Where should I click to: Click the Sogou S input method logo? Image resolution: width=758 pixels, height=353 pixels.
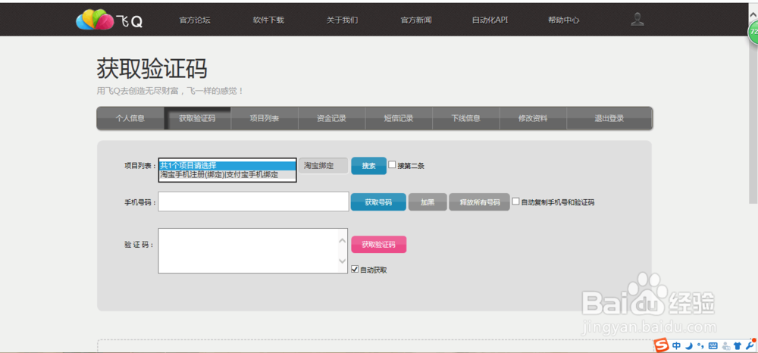(x=662, y=345)
